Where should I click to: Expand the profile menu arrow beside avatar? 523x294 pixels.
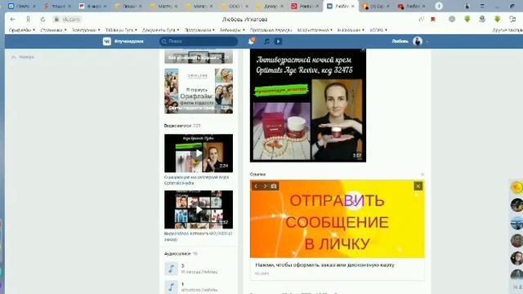tap(427, 42)
